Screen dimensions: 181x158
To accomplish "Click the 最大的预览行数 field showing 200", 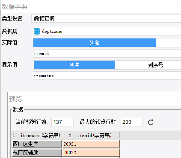I will point(132,122).
